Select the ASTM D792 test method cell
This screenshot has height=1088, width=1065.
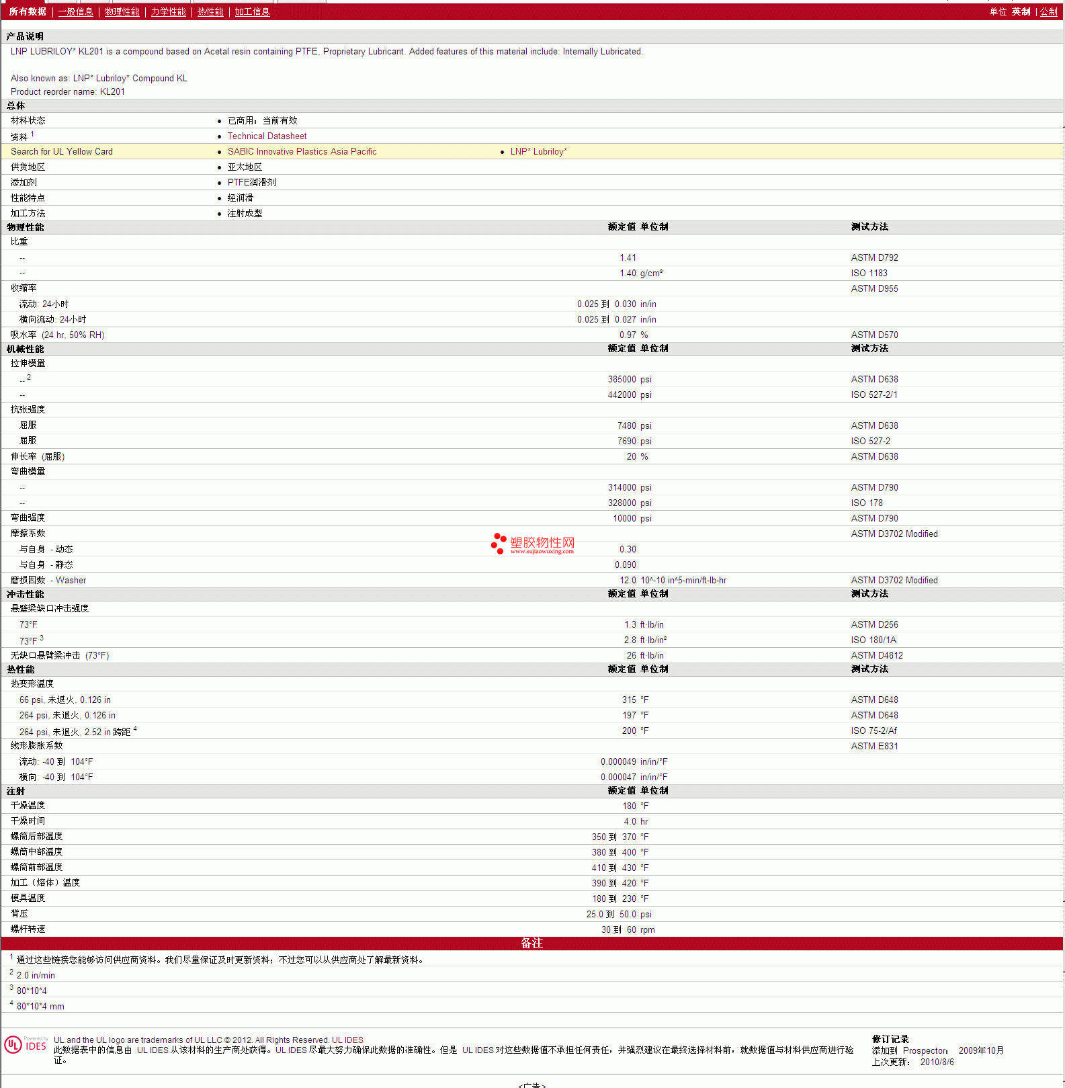click(x=874, y=258)
